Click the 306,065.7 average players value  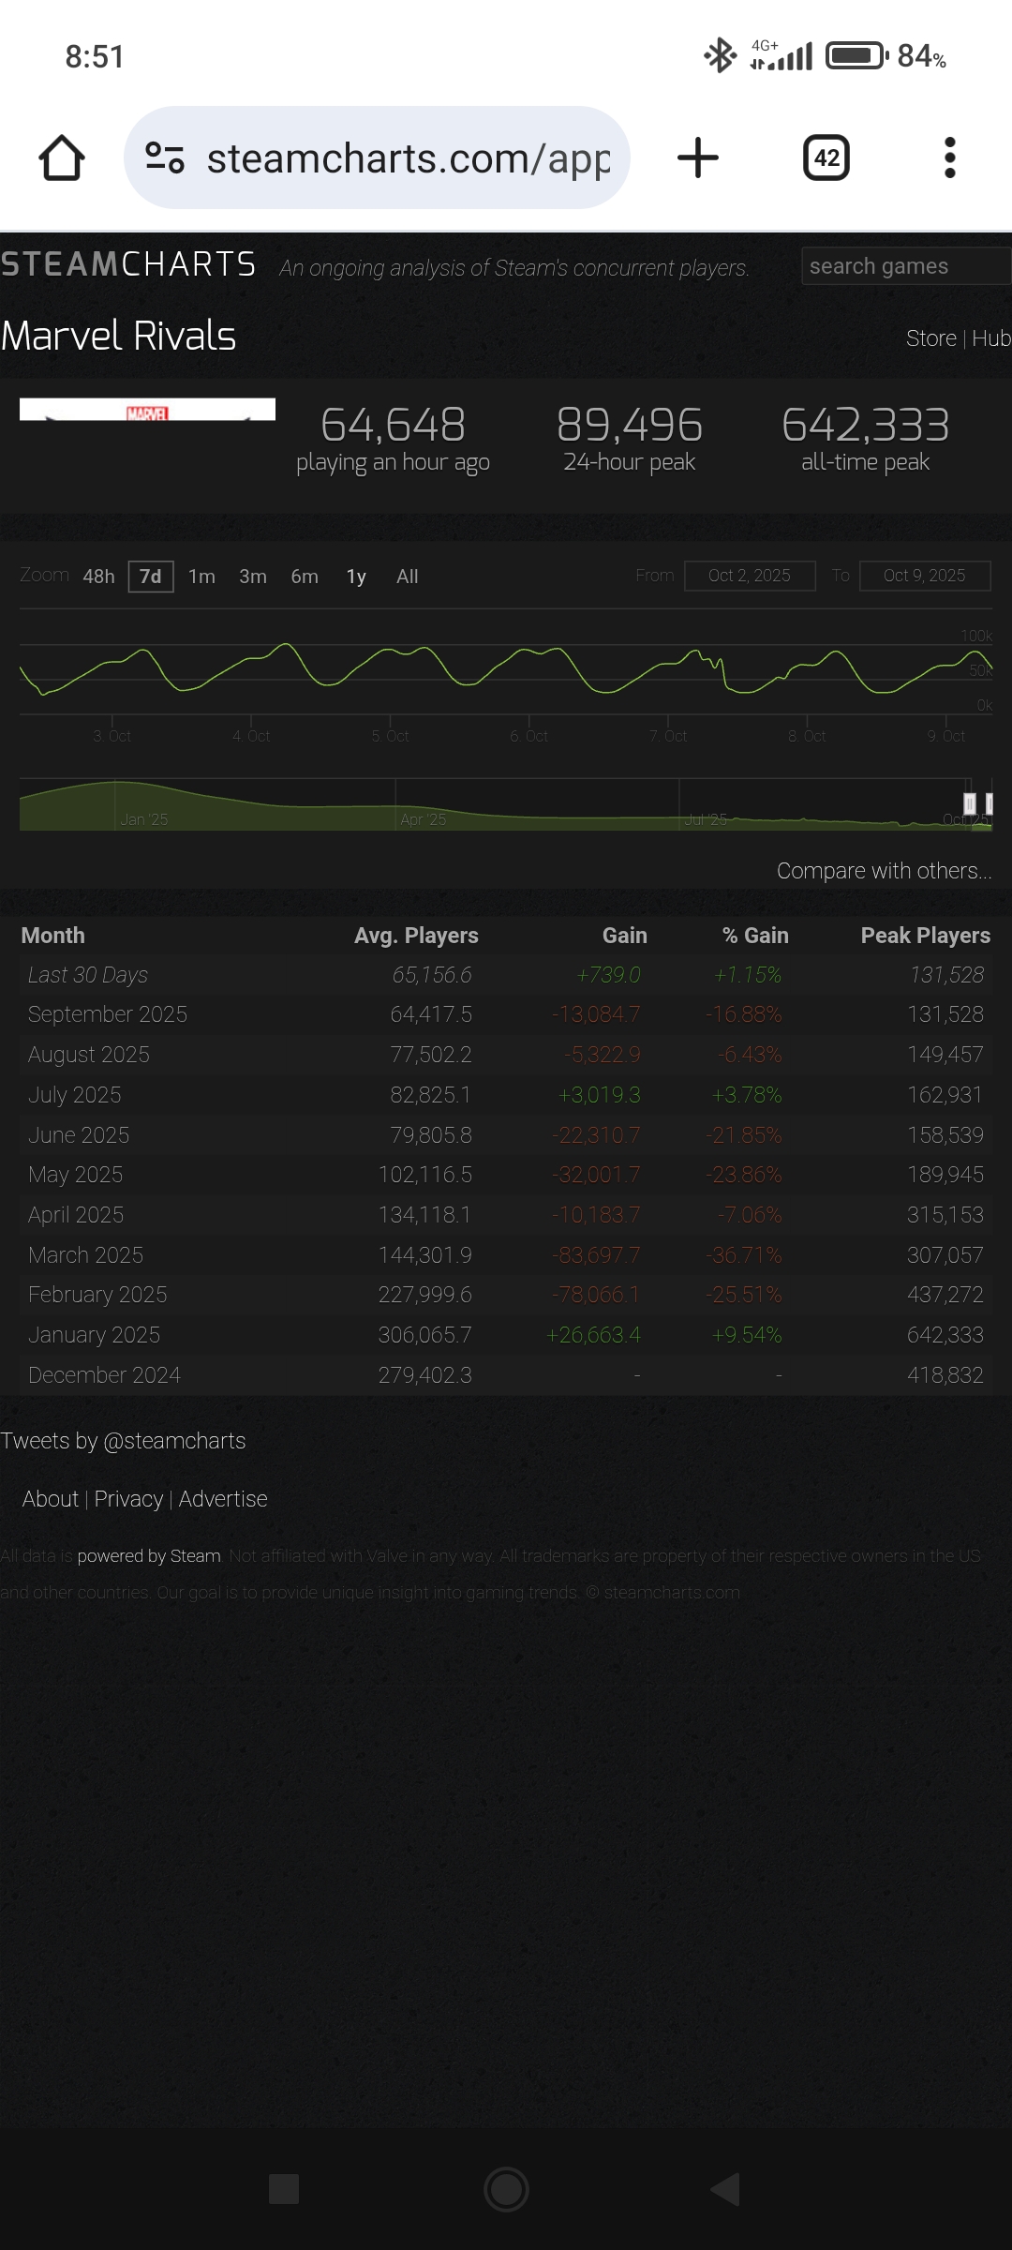tap(424, 1335)
